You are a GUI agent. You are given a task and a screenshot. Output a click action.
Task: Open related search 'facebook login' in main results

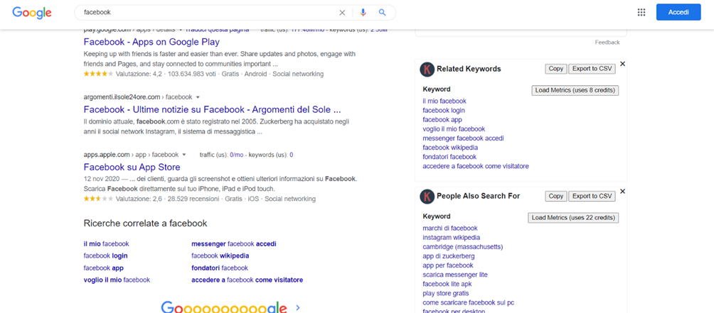[106, 256]
